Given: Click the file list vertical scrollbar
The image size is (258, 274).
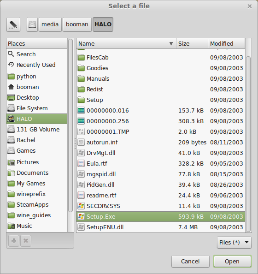Looking at the screenshot, I should point(248,144).
